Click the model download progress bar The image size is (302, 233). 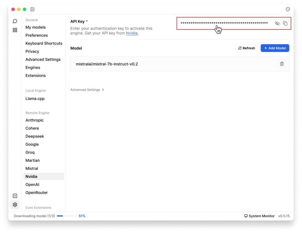click(67, 216)
